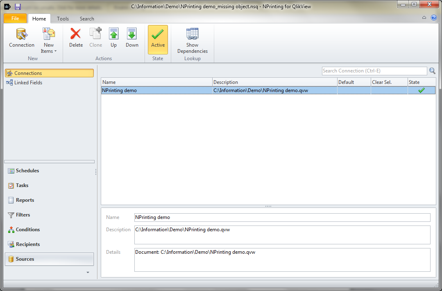Switch to the Home tab
The image size is (442, 291).
39,18
